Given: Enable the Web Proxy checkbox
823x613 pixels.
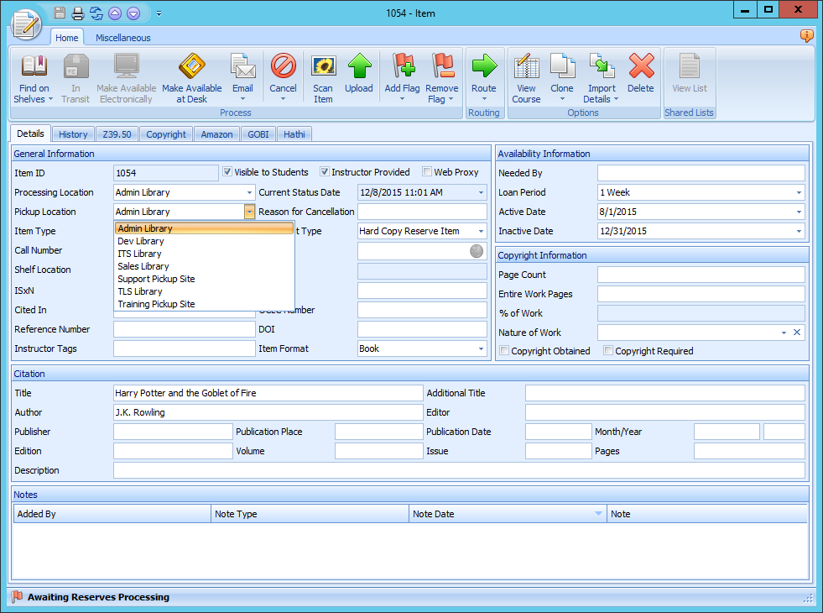Looking at the screenshot, I should [426, 172].
